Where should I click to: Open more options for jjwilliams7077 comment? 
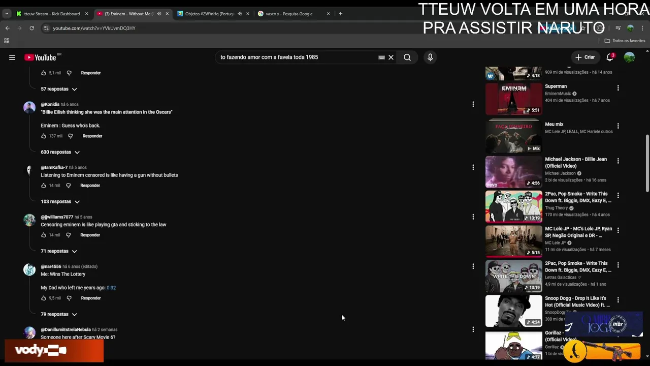(x=473, y=217)
